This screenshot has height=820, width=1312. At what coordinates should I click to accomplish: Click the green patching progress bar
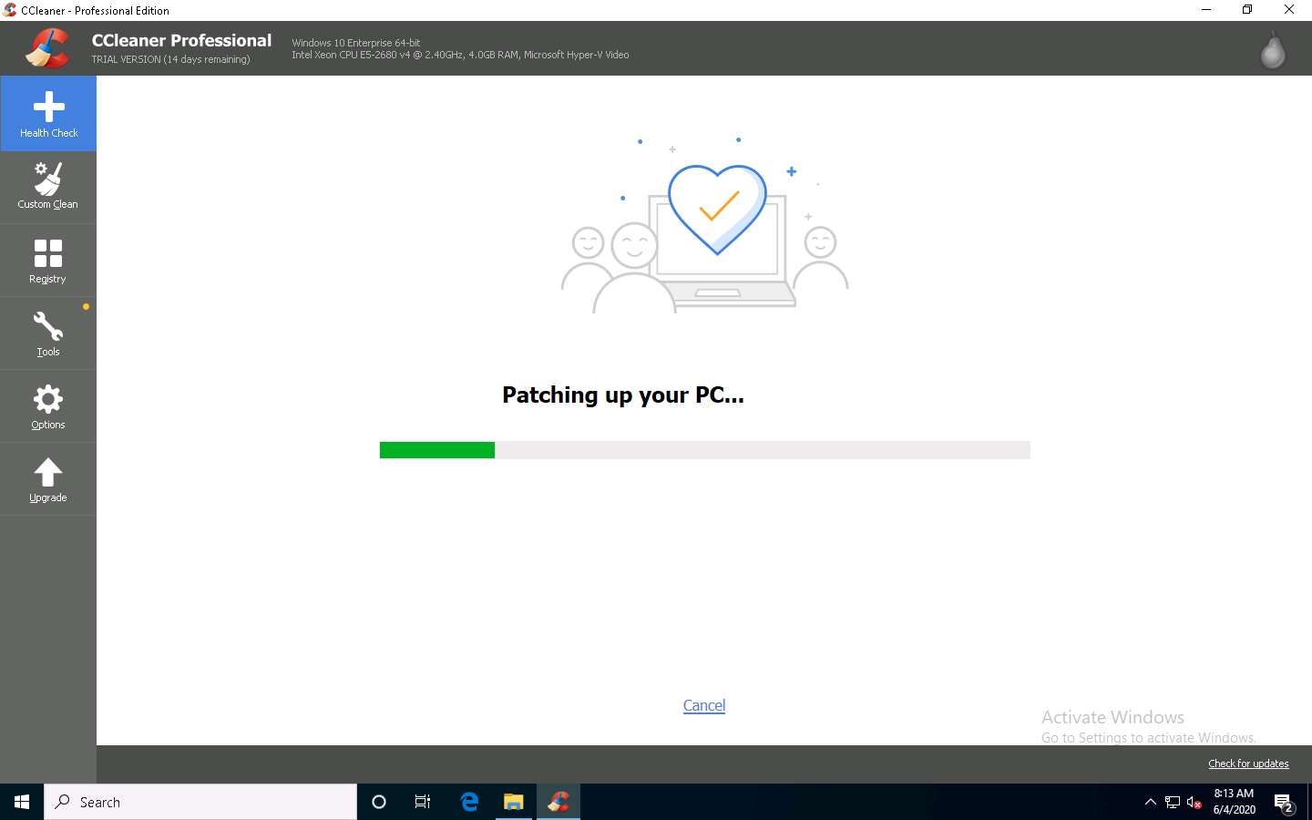point(704,450)
